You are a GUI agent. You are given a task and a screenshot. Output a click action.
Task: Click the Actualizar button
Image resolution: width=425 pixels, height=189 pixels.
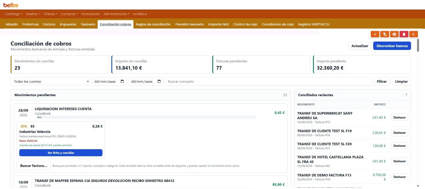[x=360, y=46]
